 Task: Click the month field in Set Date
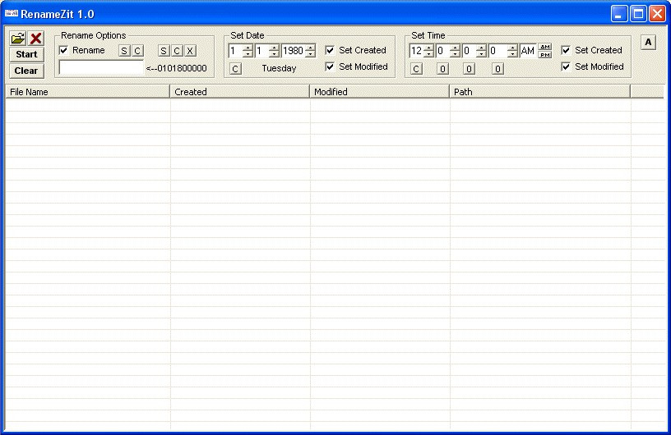click(235, 51)
